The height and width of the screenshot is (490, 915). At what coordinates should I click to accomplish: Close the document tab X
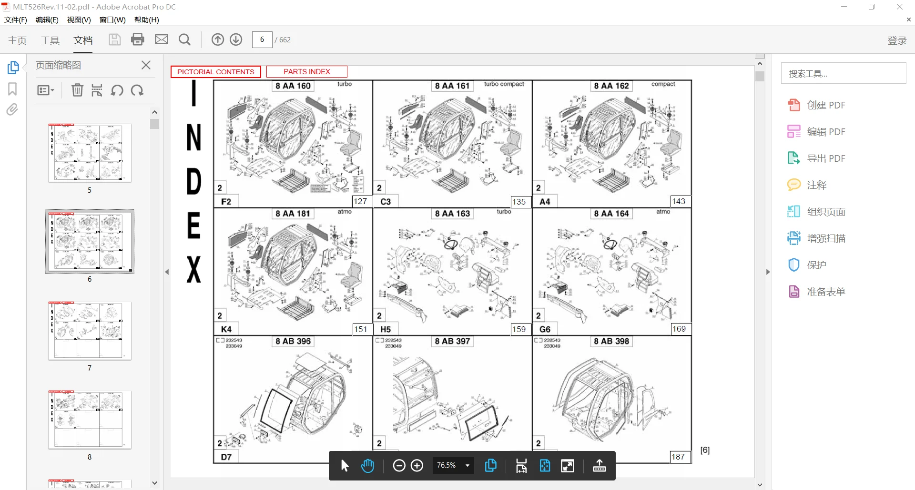click(x=908, y=20)
